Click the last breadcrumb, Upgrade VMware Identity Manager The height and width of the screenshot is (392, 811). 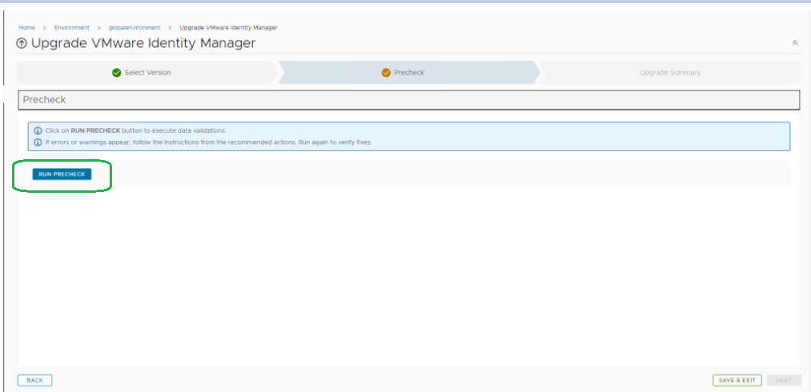[228, 28]
